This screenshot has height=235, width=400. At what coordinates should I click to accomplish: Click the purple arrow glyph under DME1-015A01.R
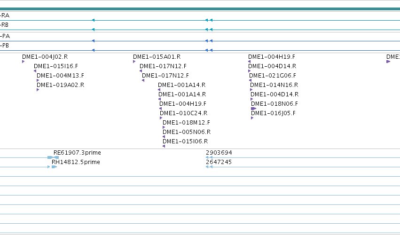tap(134, 62)
